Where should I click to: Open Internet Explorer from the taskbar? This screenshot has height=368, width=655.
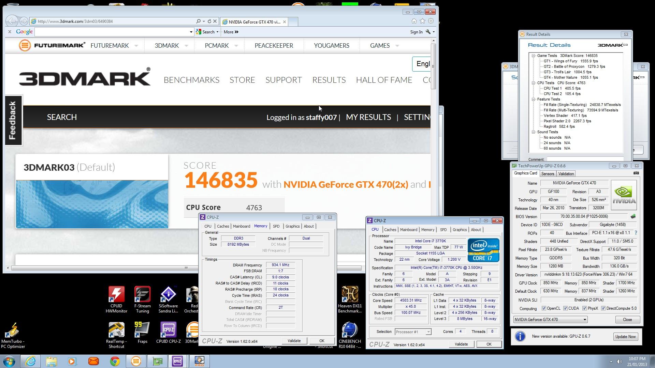pos(30,361)
